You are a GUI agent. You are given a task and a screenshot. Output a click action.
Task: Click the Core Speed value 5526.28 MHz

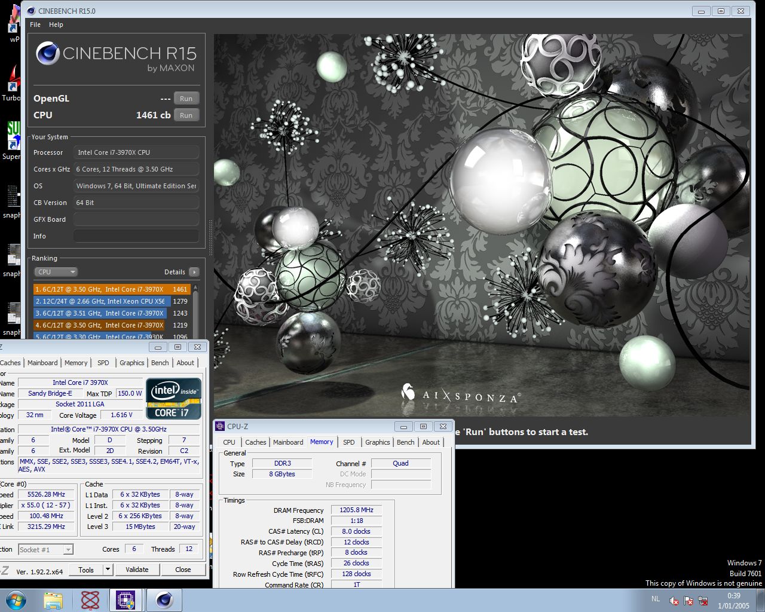[x=47, y=494]
